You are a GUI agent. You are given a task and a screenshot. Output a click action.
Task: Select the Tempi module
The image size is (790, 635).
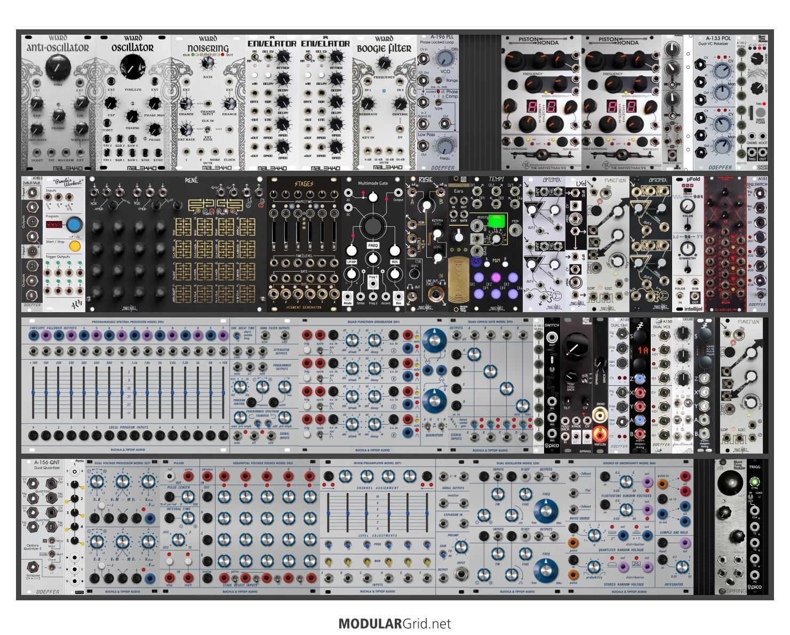496,244
